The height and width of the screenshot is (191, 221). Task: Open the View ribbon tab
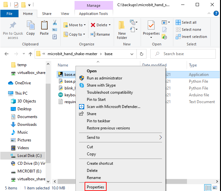[65, 14]
